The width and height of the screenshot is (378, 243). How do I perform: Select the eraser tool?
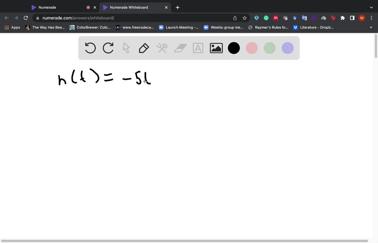pyautogui.click(x=180, y=48)
